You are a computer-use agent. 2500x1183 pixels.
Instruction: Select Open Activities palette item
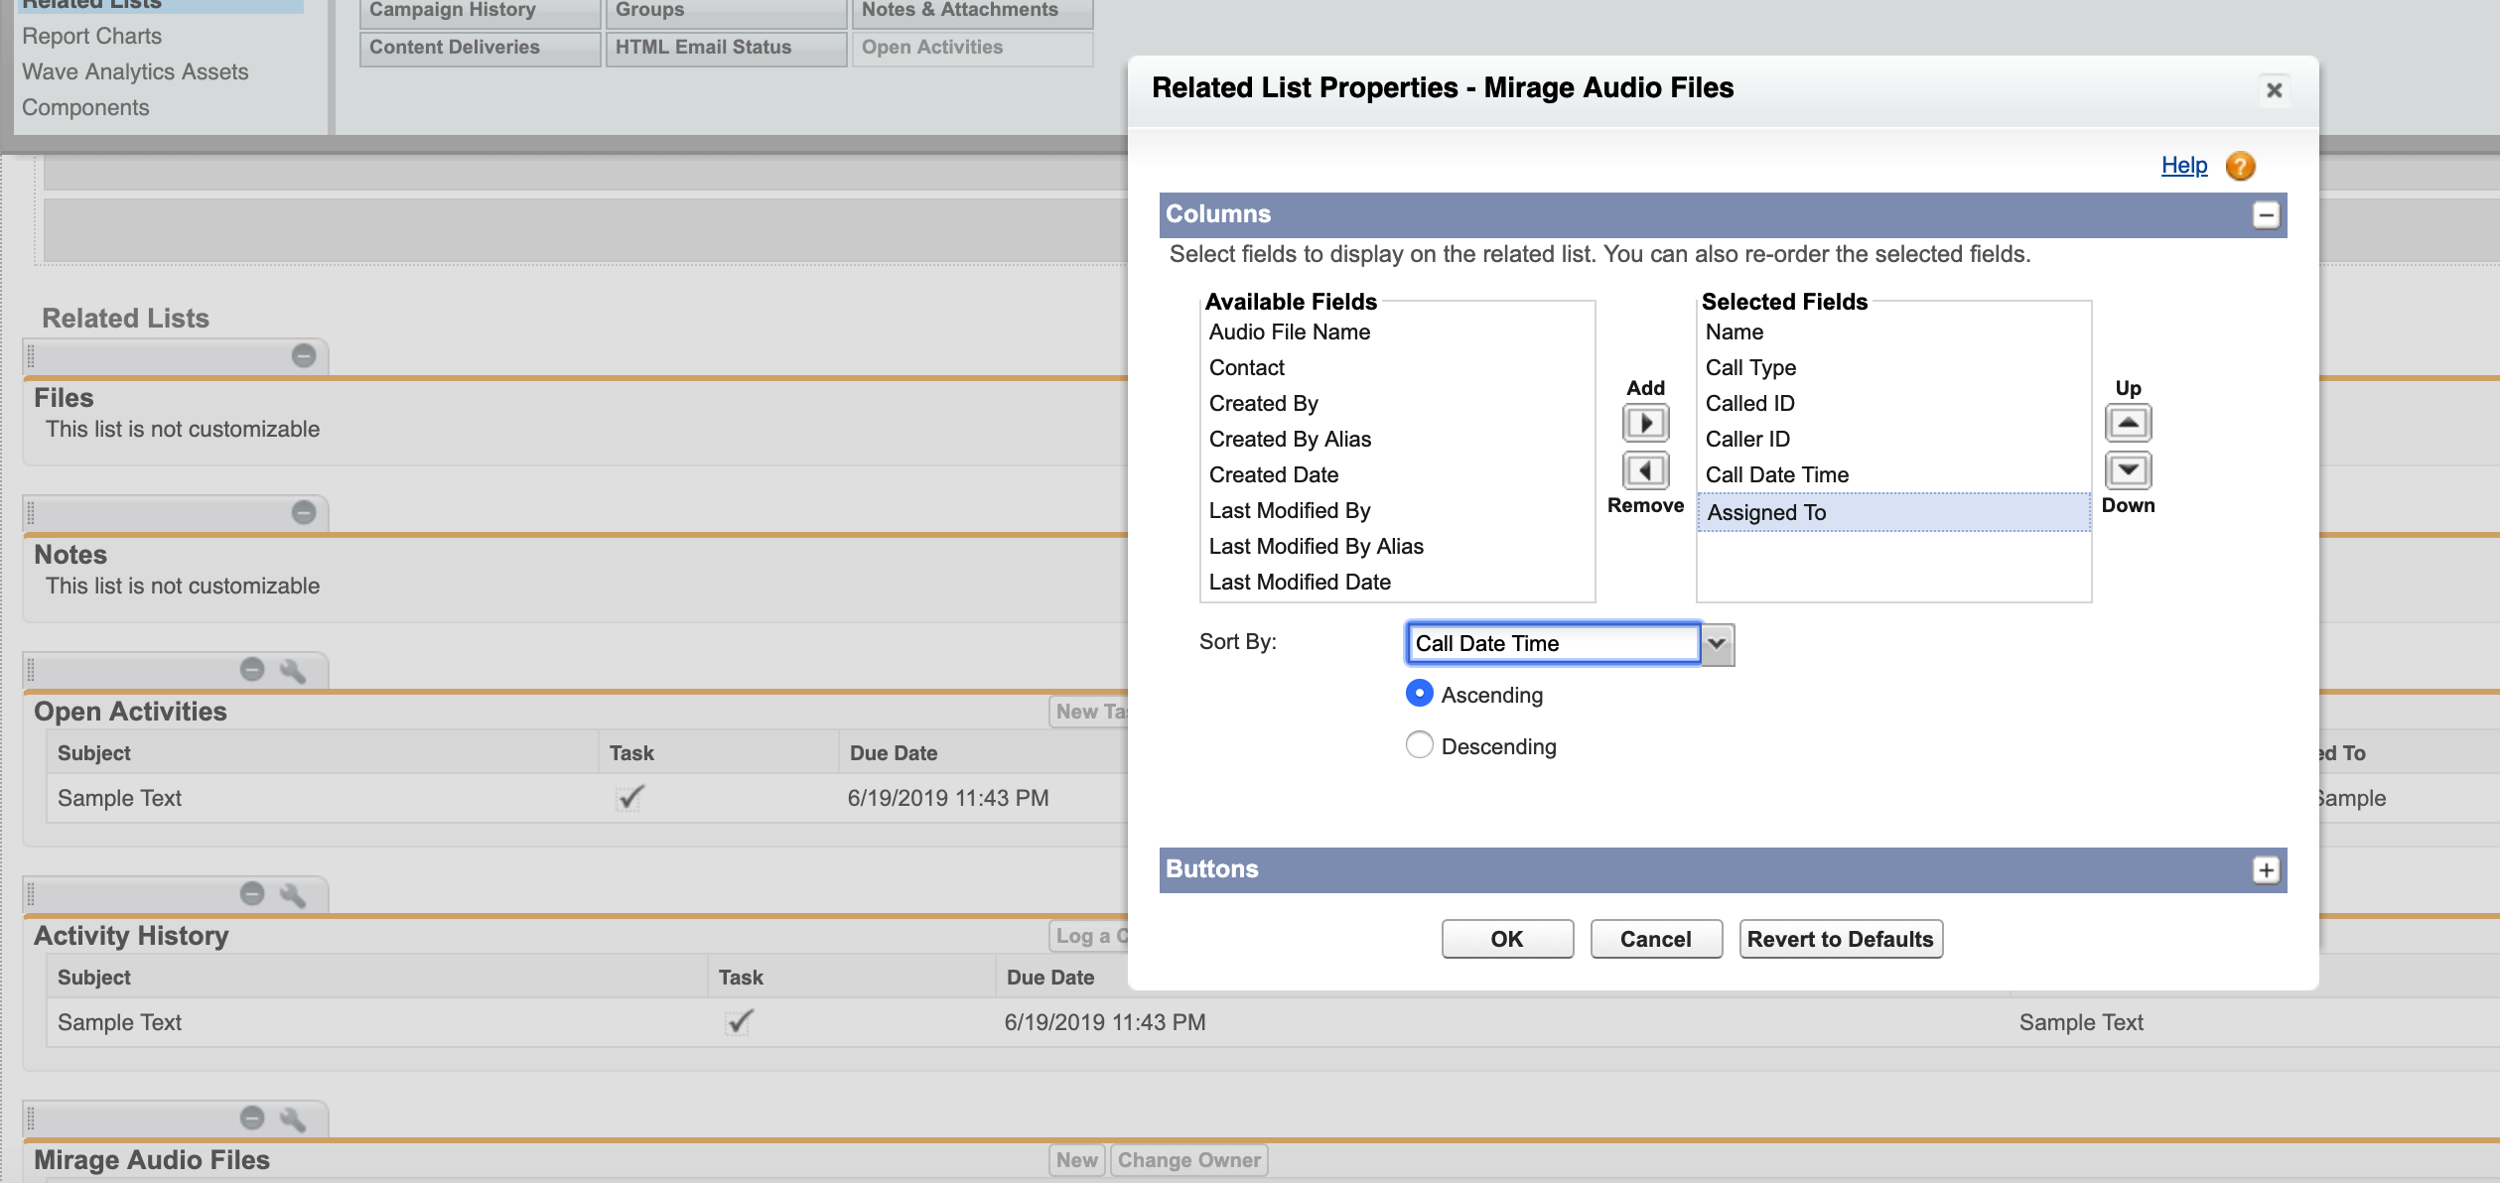coord(973,49)
